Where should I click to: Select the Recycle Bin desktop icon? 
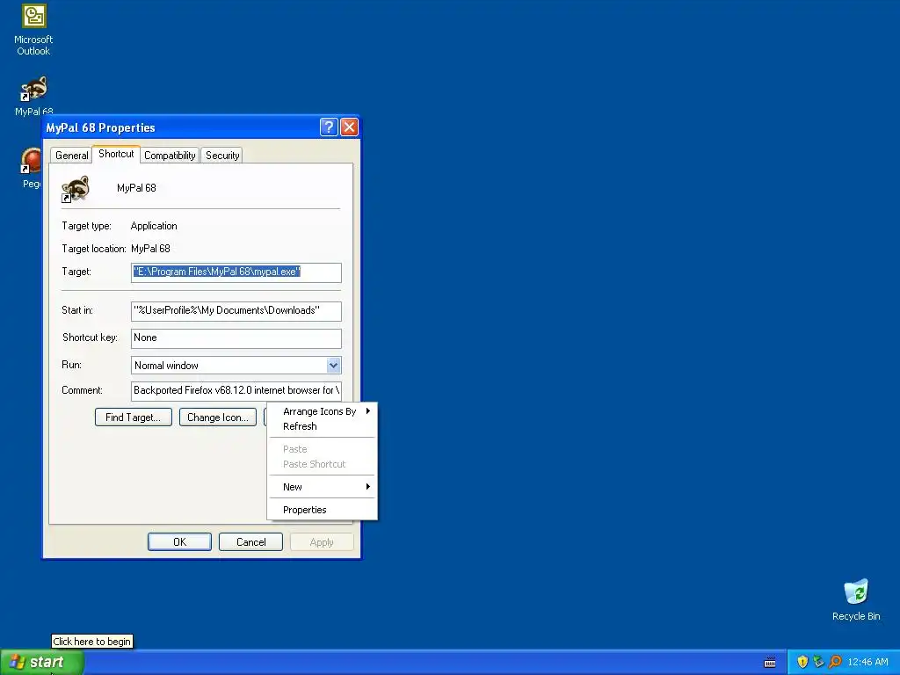pos(856,599)
